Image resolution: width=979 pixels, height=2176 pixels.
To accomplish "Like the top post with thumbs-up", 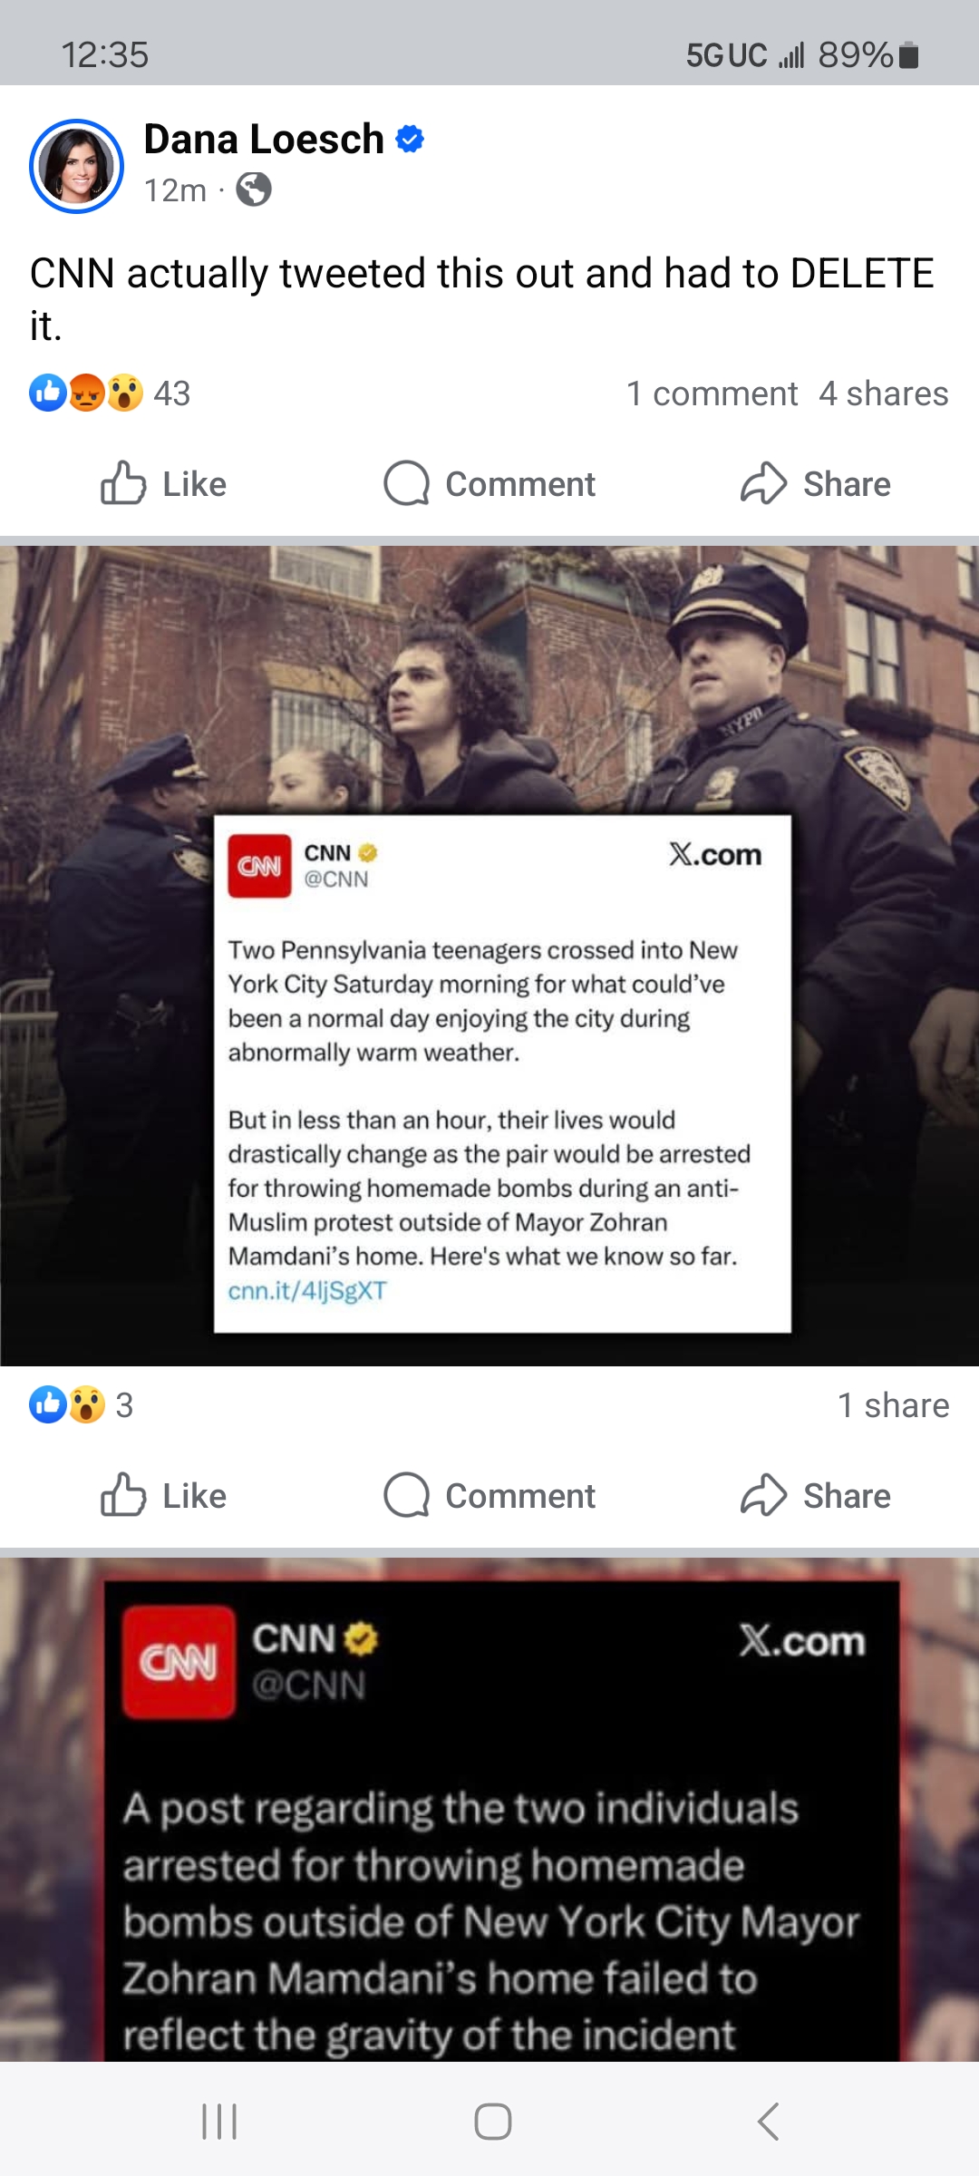I will [163, 483].
